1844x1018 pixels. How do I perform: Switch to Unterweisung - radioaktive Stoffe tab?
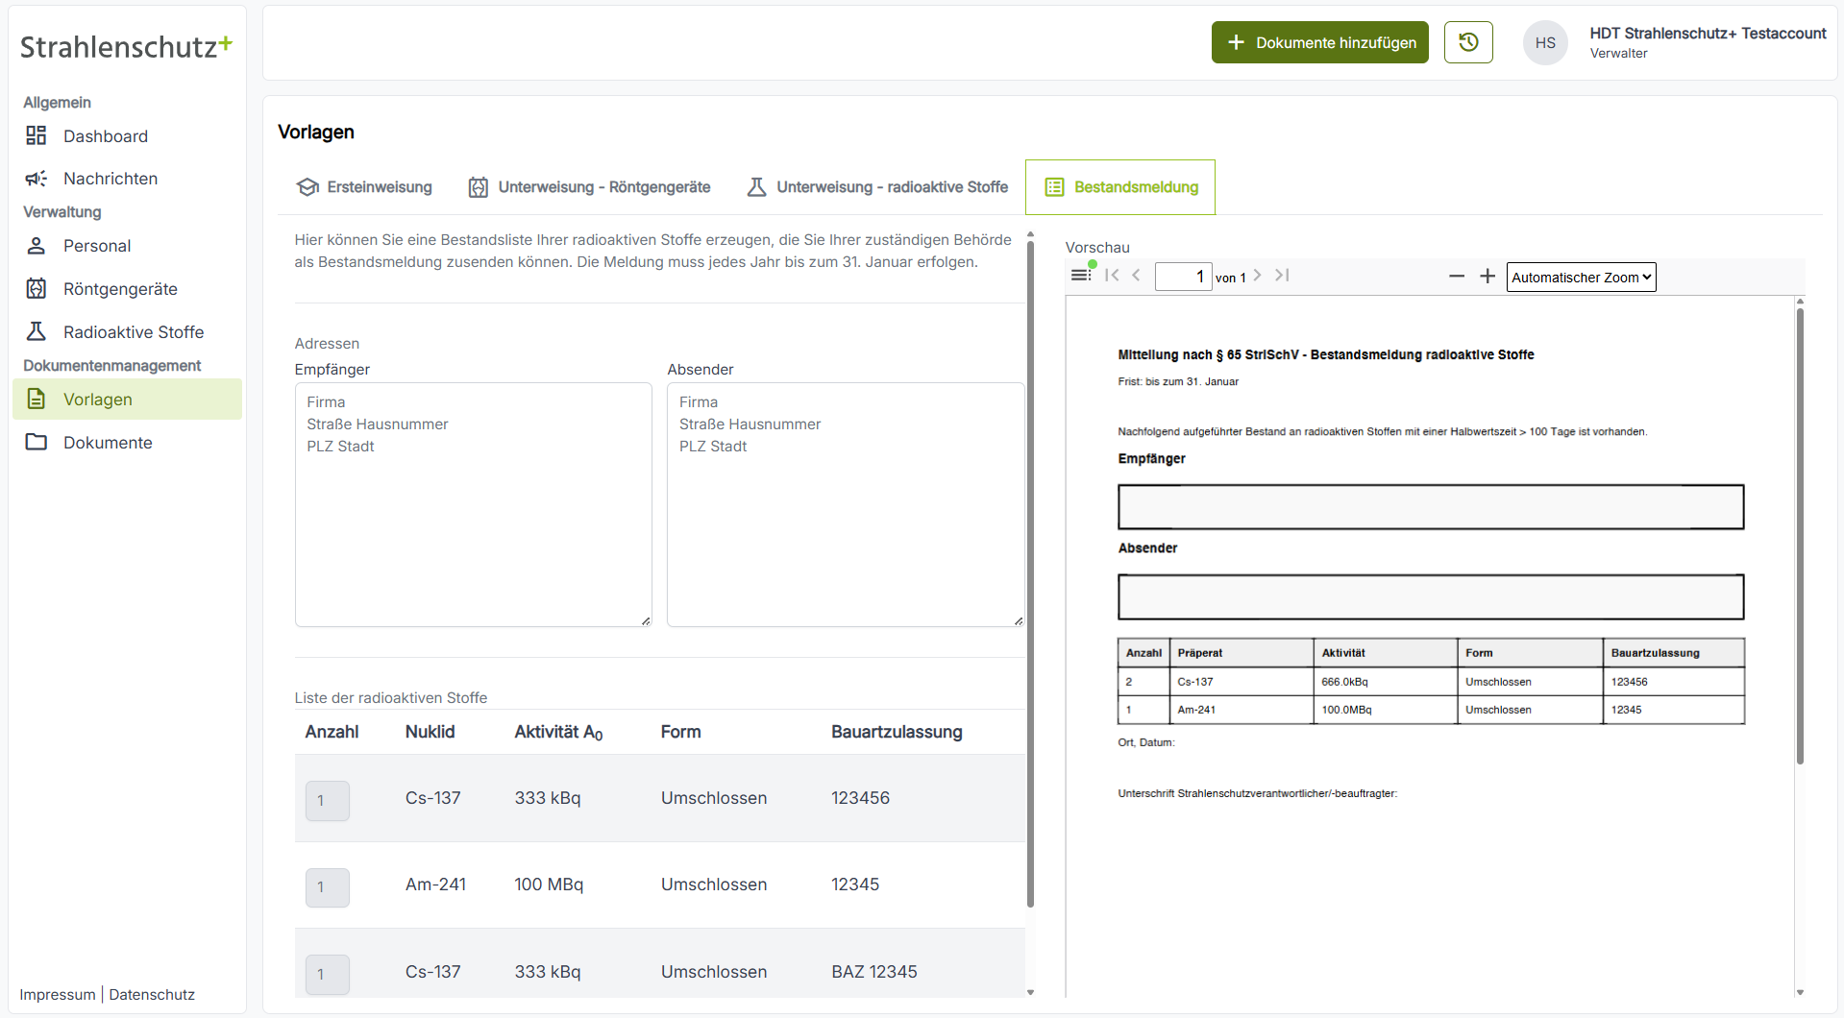point(877,187)
